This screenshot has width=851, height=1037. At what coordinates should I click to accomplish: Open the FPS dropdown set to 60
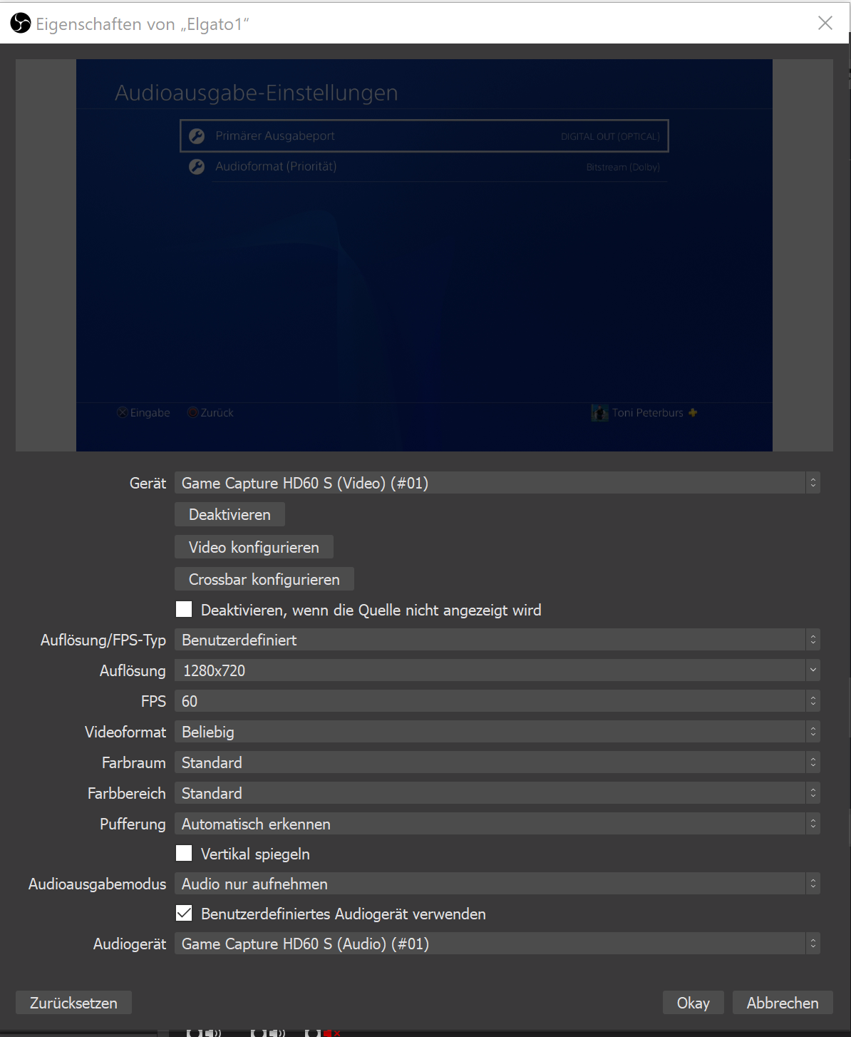(x=497, y=701)
